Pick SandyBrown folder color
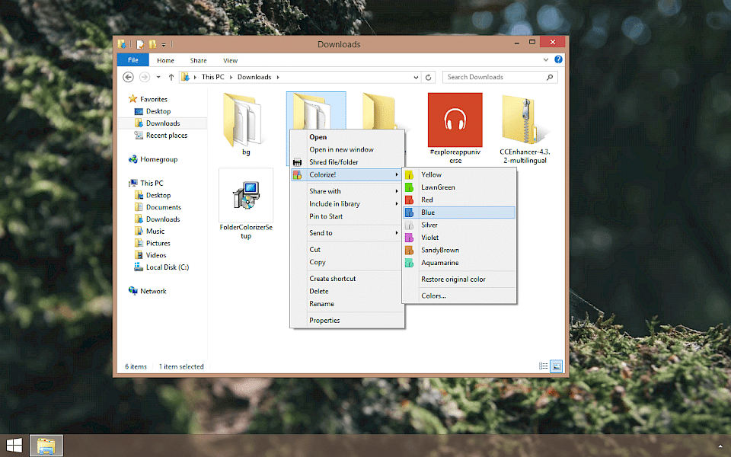 [x=459, y=251]
